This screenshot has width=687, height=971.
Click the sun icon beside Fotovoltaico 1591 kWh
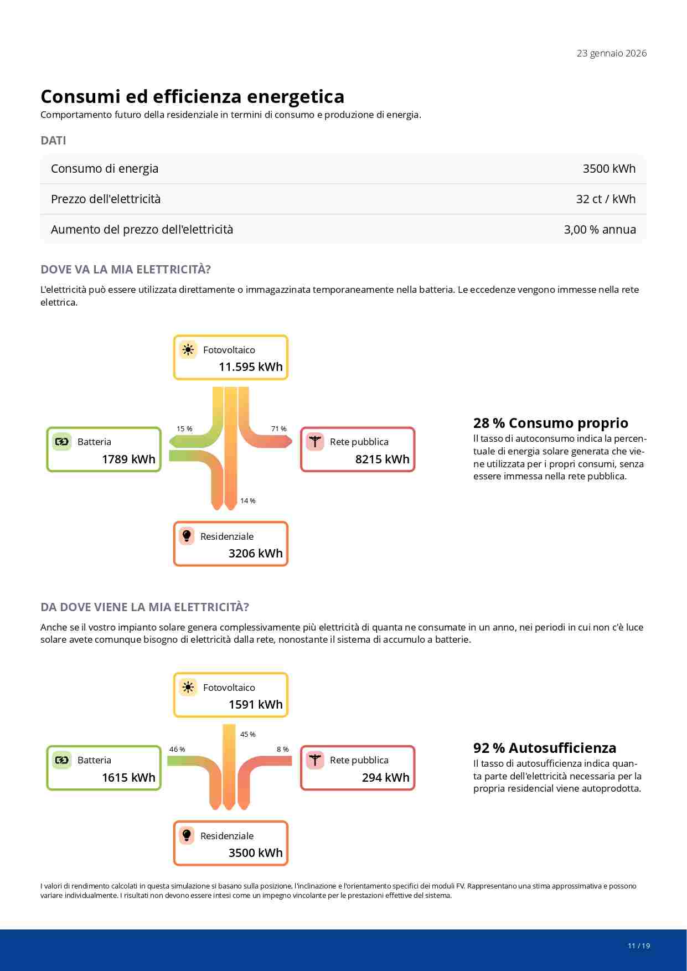(x=188, y=688)
